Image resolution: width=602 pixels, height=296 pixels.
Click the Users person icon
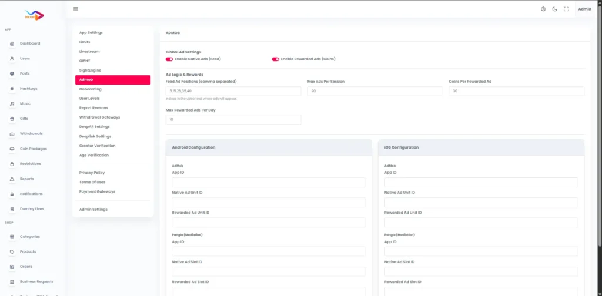[x=12, y=59]
